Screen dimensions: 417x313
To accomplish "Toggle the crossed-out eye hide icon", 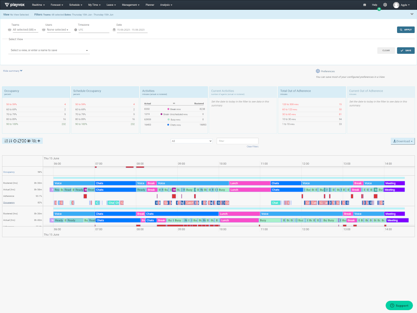I will pos(34,141).
